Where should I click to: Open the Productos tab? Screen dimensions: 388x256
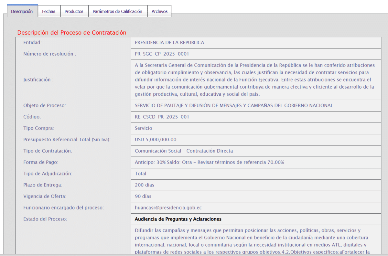[x=74, y=11]
